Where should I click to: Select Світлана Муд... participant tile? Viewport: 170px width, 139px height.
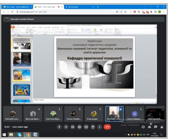[x=53, y=114]
